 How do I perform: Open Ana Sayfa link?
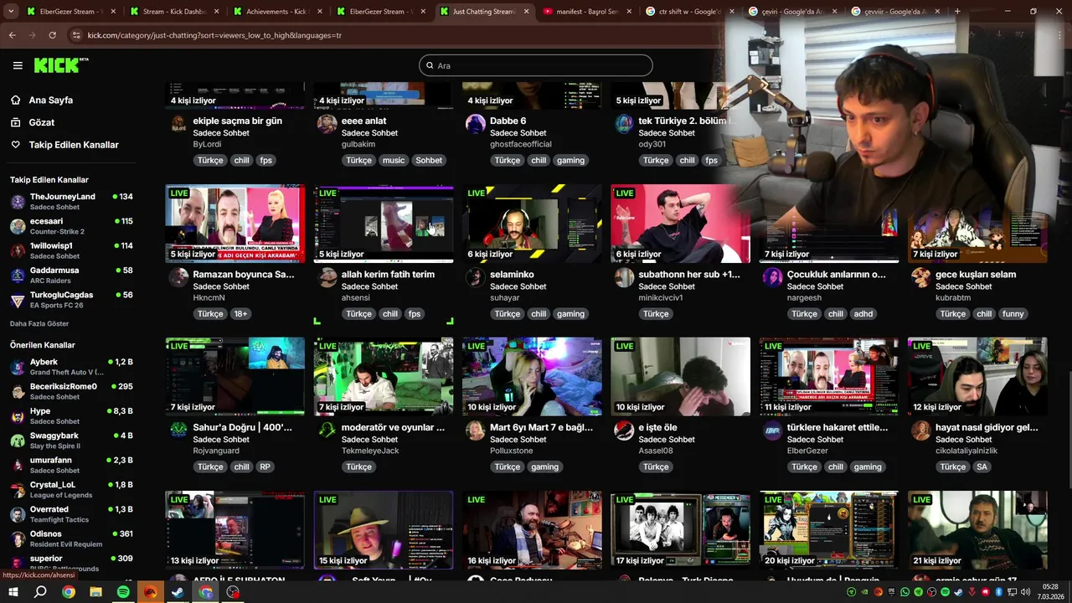pos(51,100)
